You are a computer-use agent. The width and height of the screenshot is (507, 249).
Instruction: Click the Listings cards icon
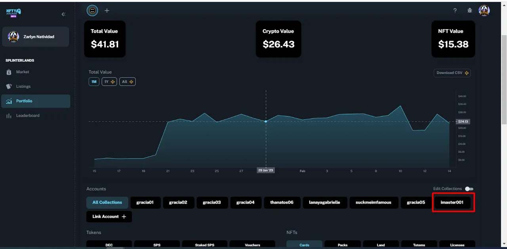tap(9, 87)
